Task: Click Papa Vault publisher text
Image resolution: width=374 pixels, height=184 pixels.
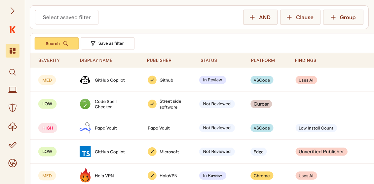Action: click(x=159, y=128)
